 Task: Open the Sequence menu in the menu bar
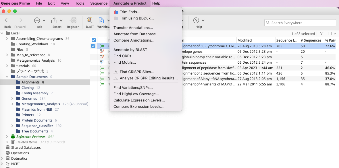99,3
